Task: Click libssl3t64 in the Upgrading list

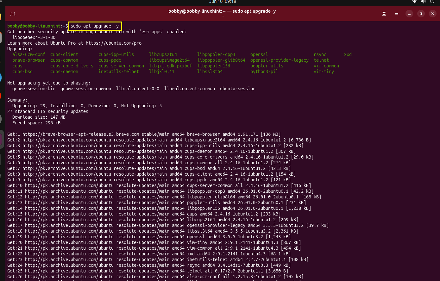Action: 210,72
